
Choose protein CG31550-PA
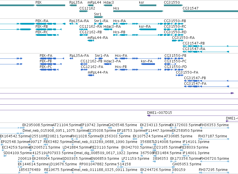click(180, 75)
